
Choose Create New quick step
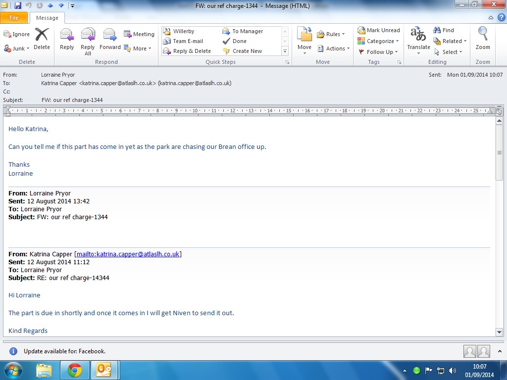(242, 51)
